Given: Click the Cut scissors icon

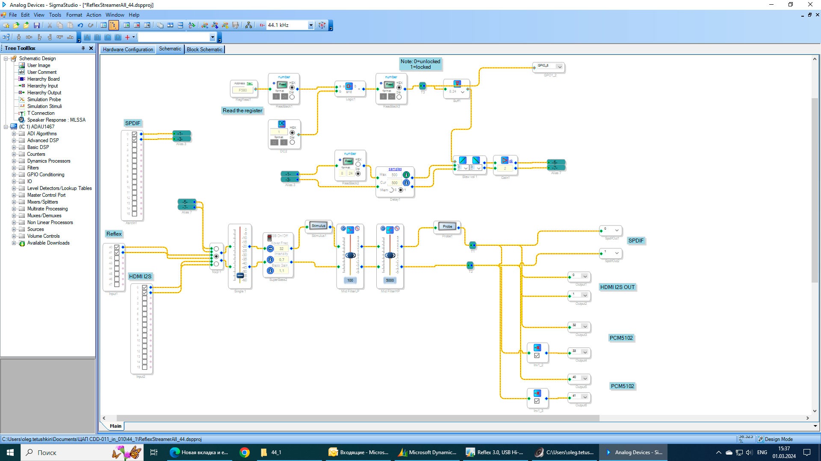Looking at the screenshot, I should [50, 25].
